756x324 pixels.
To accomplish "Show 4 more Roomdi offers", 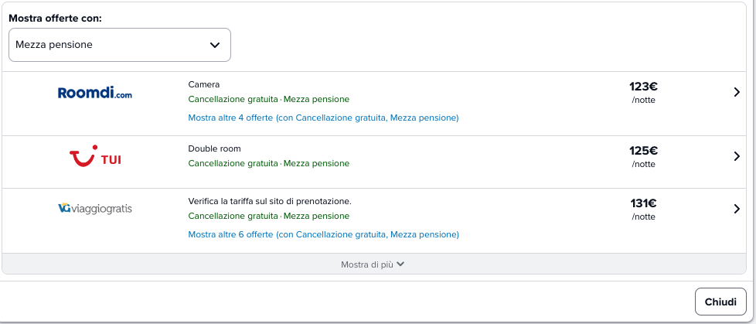I will (323, 118).
